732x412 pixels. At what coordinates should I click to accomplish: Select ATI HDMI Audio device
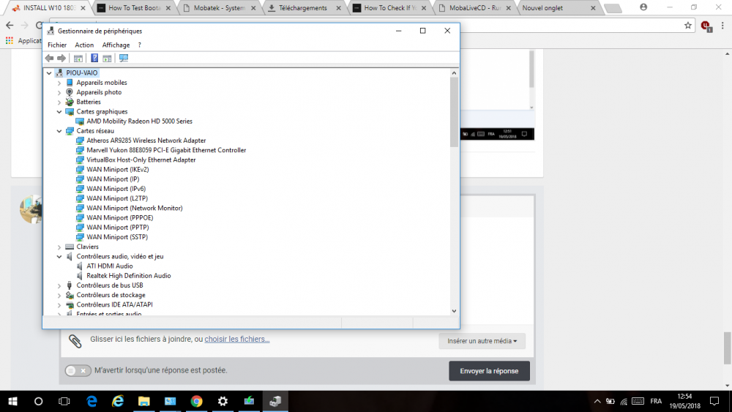109,266
